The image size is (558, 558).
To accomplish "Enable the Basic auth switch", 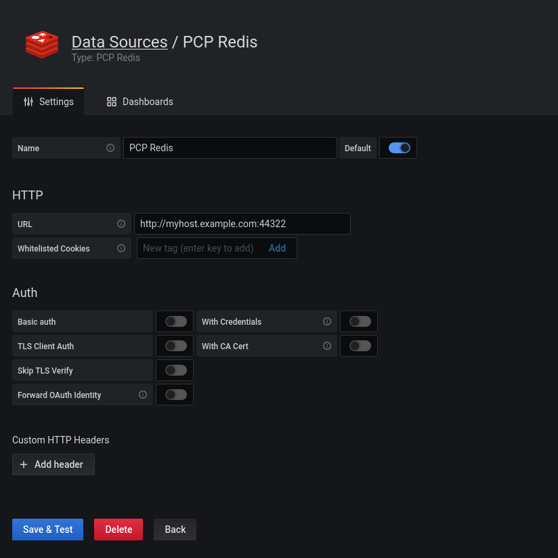I will [175, 321].
